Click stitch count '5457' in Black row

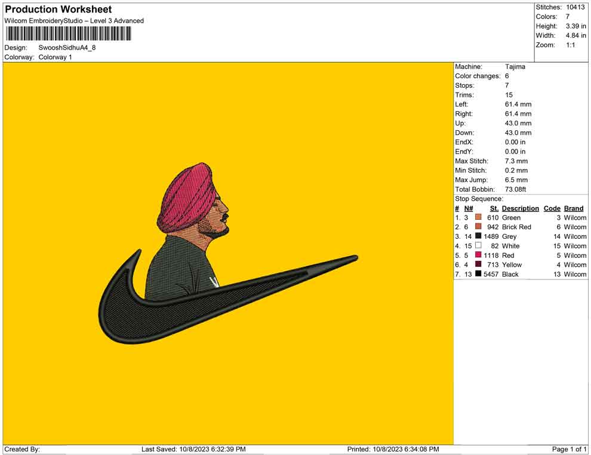pos(491,274)
